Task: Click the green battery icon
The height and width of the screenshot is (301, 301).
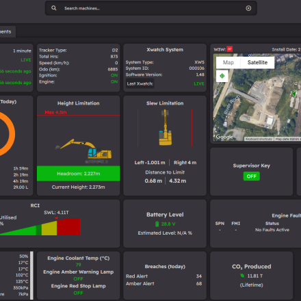Action: coord(157,224)
